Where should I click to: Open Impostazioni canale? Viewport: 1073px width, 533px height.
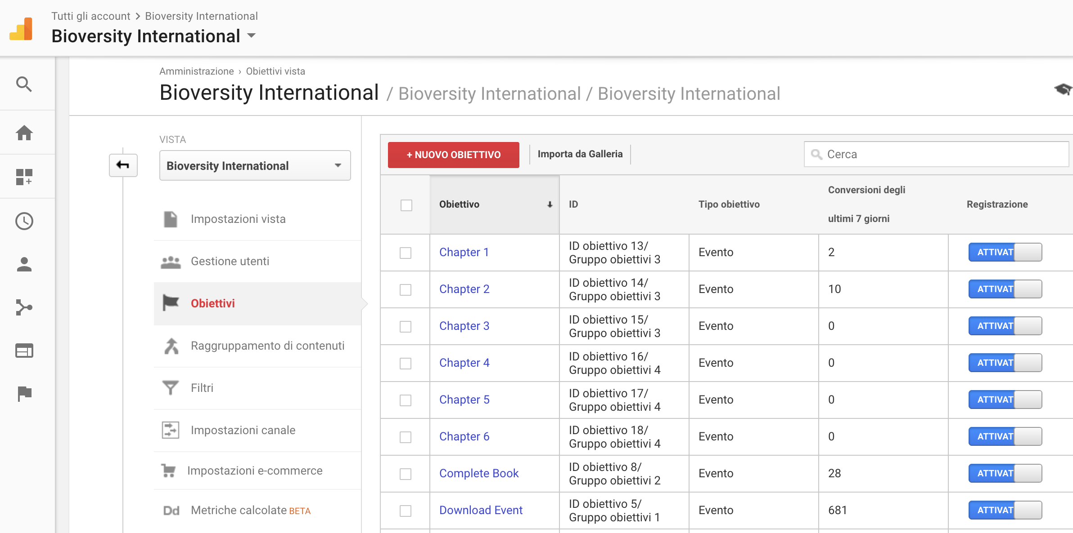pyautogui.click(x=243, y=430)
